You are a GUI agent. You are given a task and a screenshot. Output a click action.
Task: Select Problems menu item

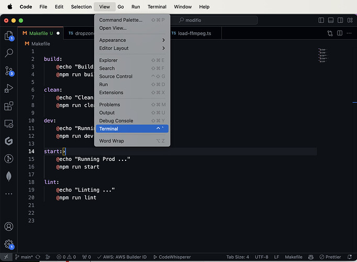tap(132, 105)
